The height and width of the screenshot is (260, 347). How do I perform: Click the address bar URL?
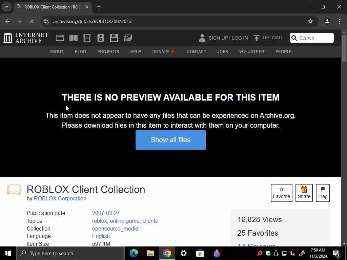click(x=92, y=21)
